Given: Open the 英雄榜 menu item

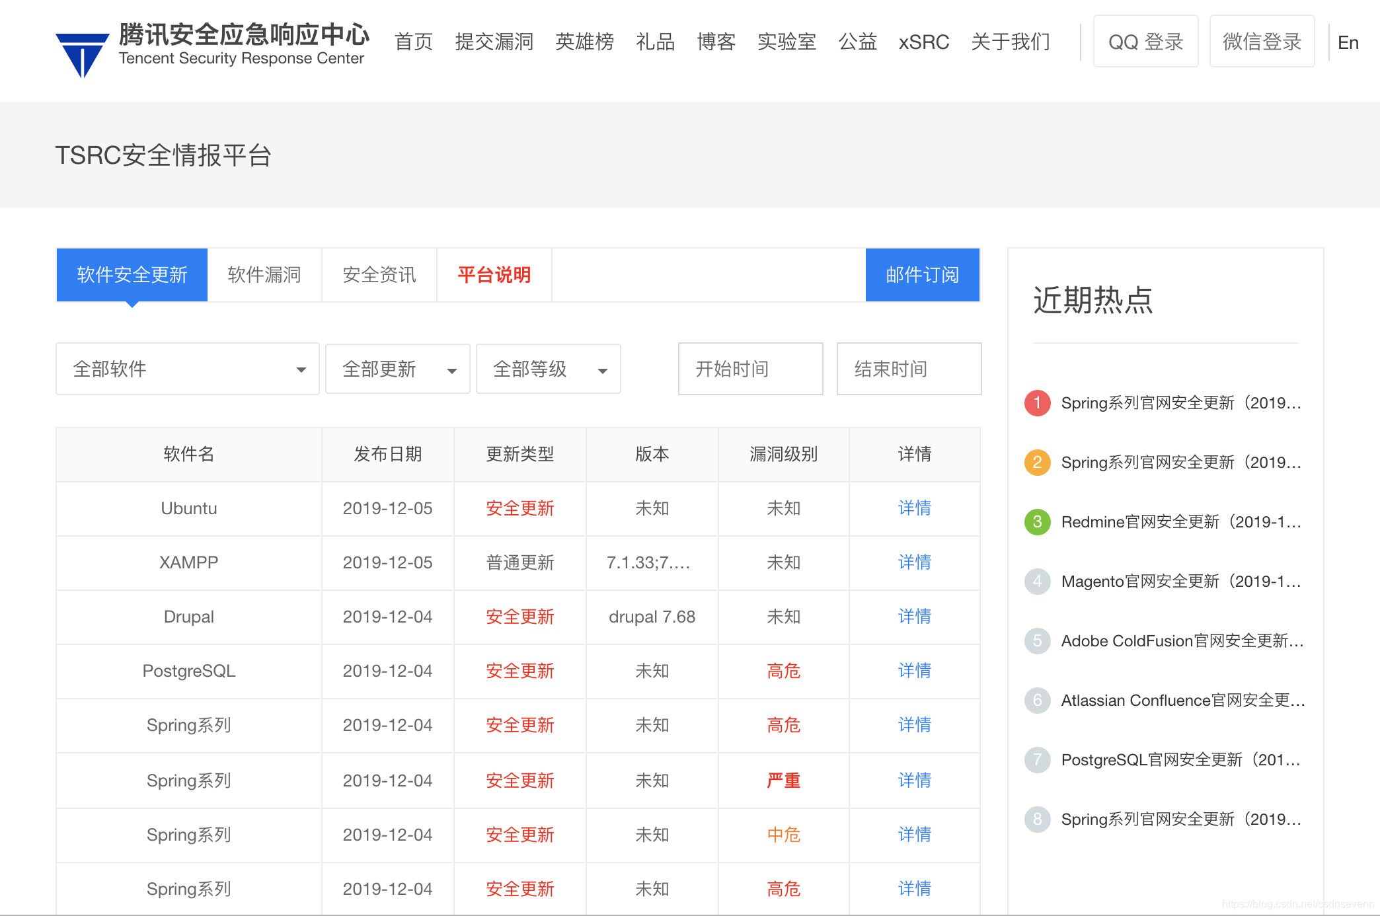Looking at the screenshot, I should 584,42.
